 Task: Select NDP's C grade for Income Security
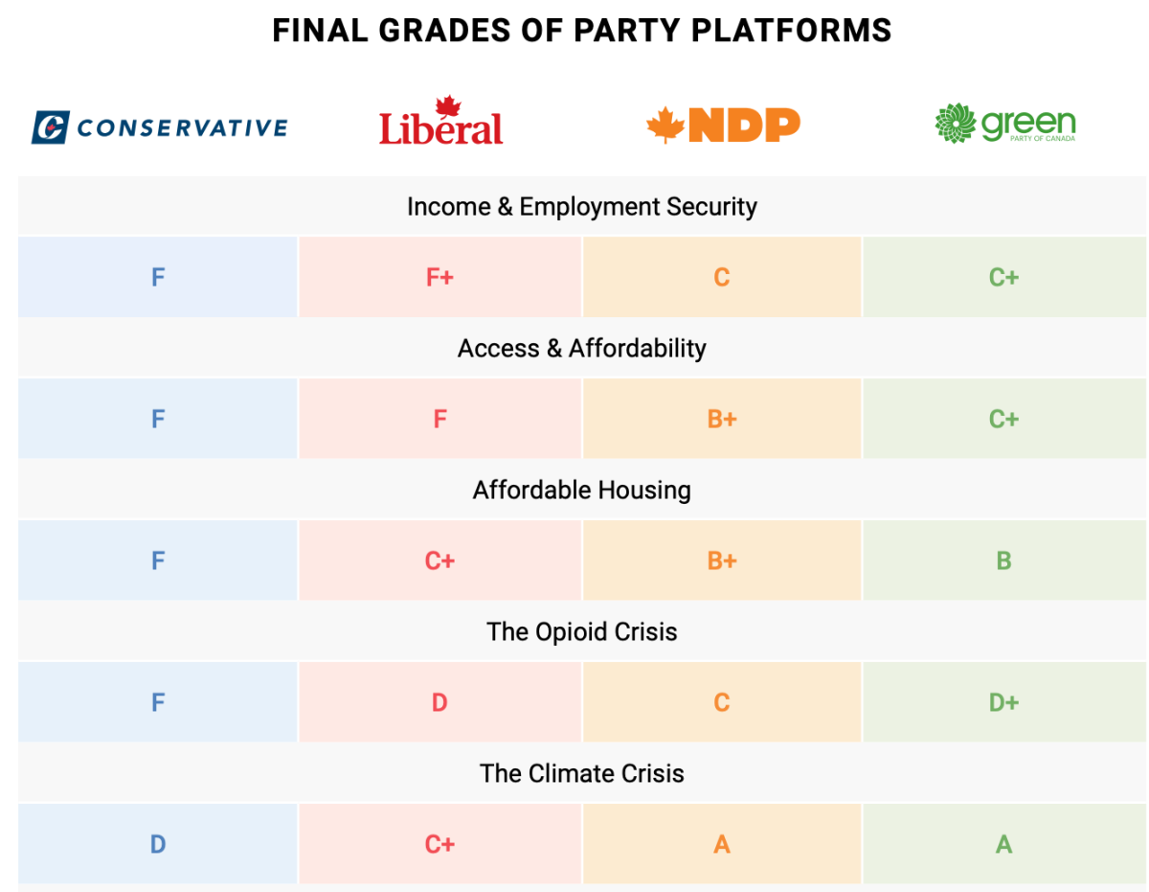coord(722,278)
